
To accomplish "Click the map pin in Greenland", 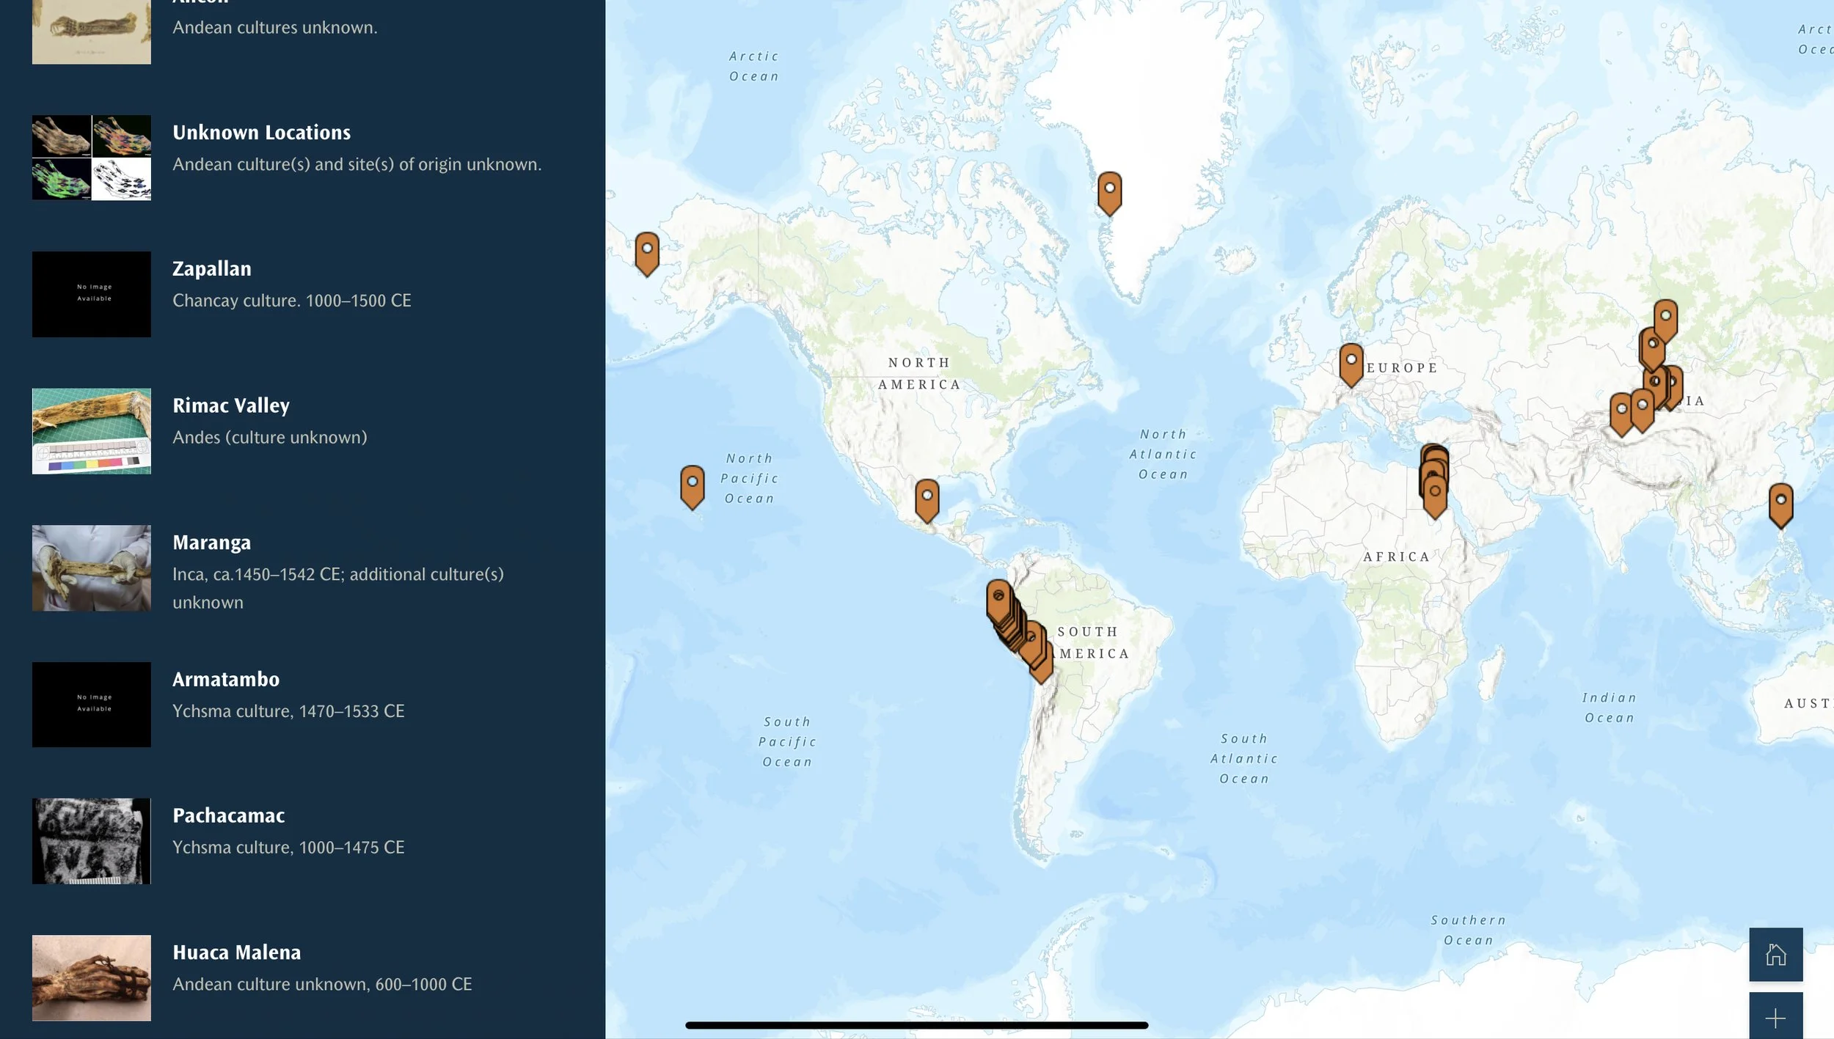I will click(x=1109, y=190).
